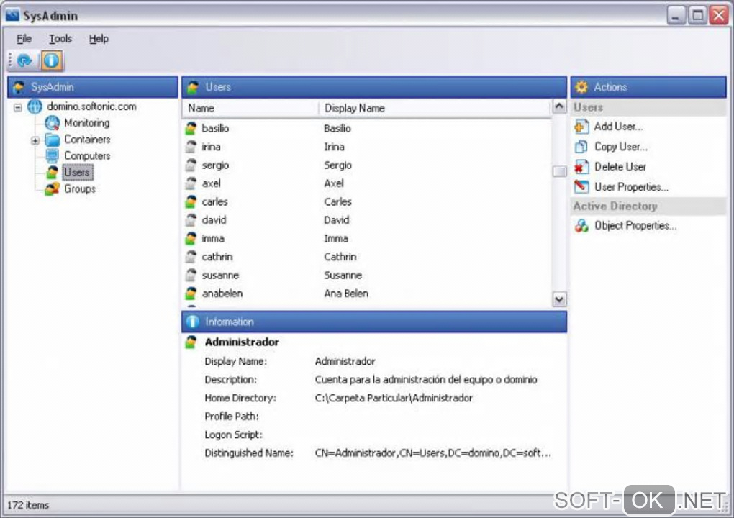Open the Tools menu

pos(60,39)
